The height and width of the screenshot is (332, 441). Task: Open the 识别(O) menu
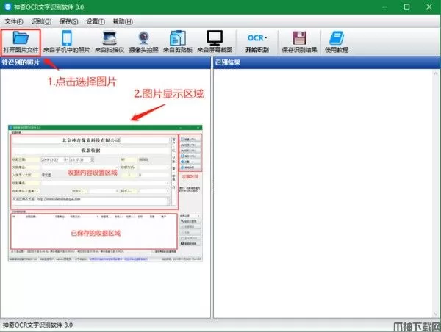tap(41, 21)
